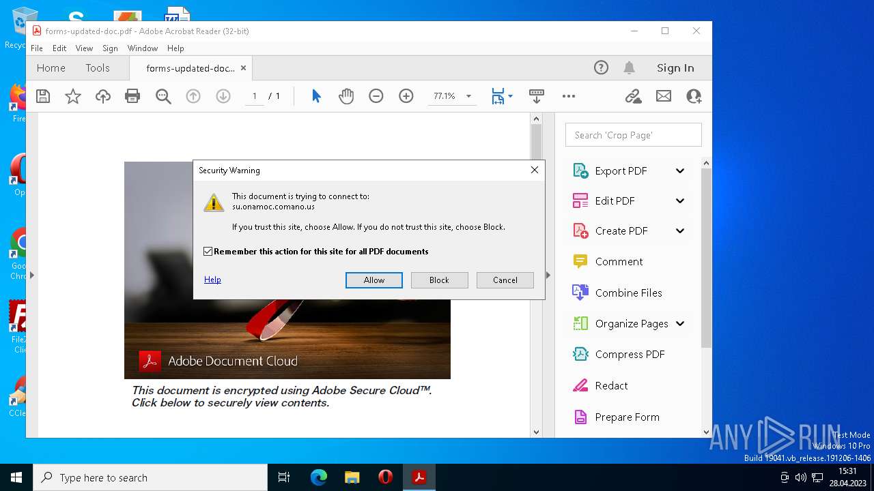The image size is (874, 491).
Task: Select the Hand pan tool
Action: pyautogui.click(x=346, y=96)
